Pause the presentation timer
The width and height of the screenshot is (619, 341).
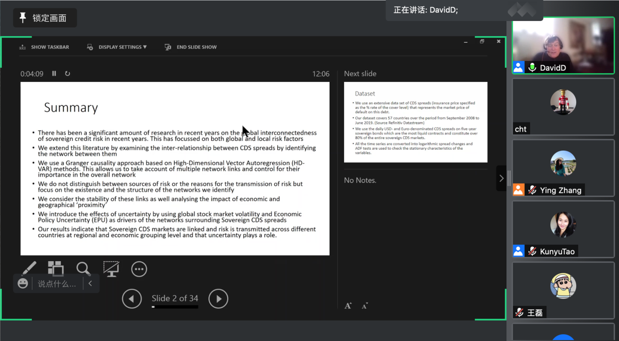click(x=54, y=74)
